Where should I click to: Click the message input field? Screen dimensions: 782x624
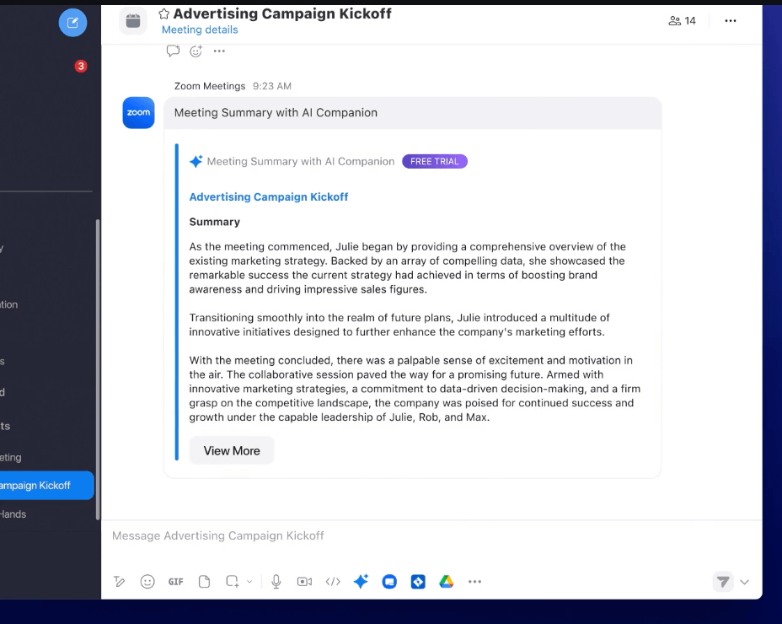pos(431,536)
